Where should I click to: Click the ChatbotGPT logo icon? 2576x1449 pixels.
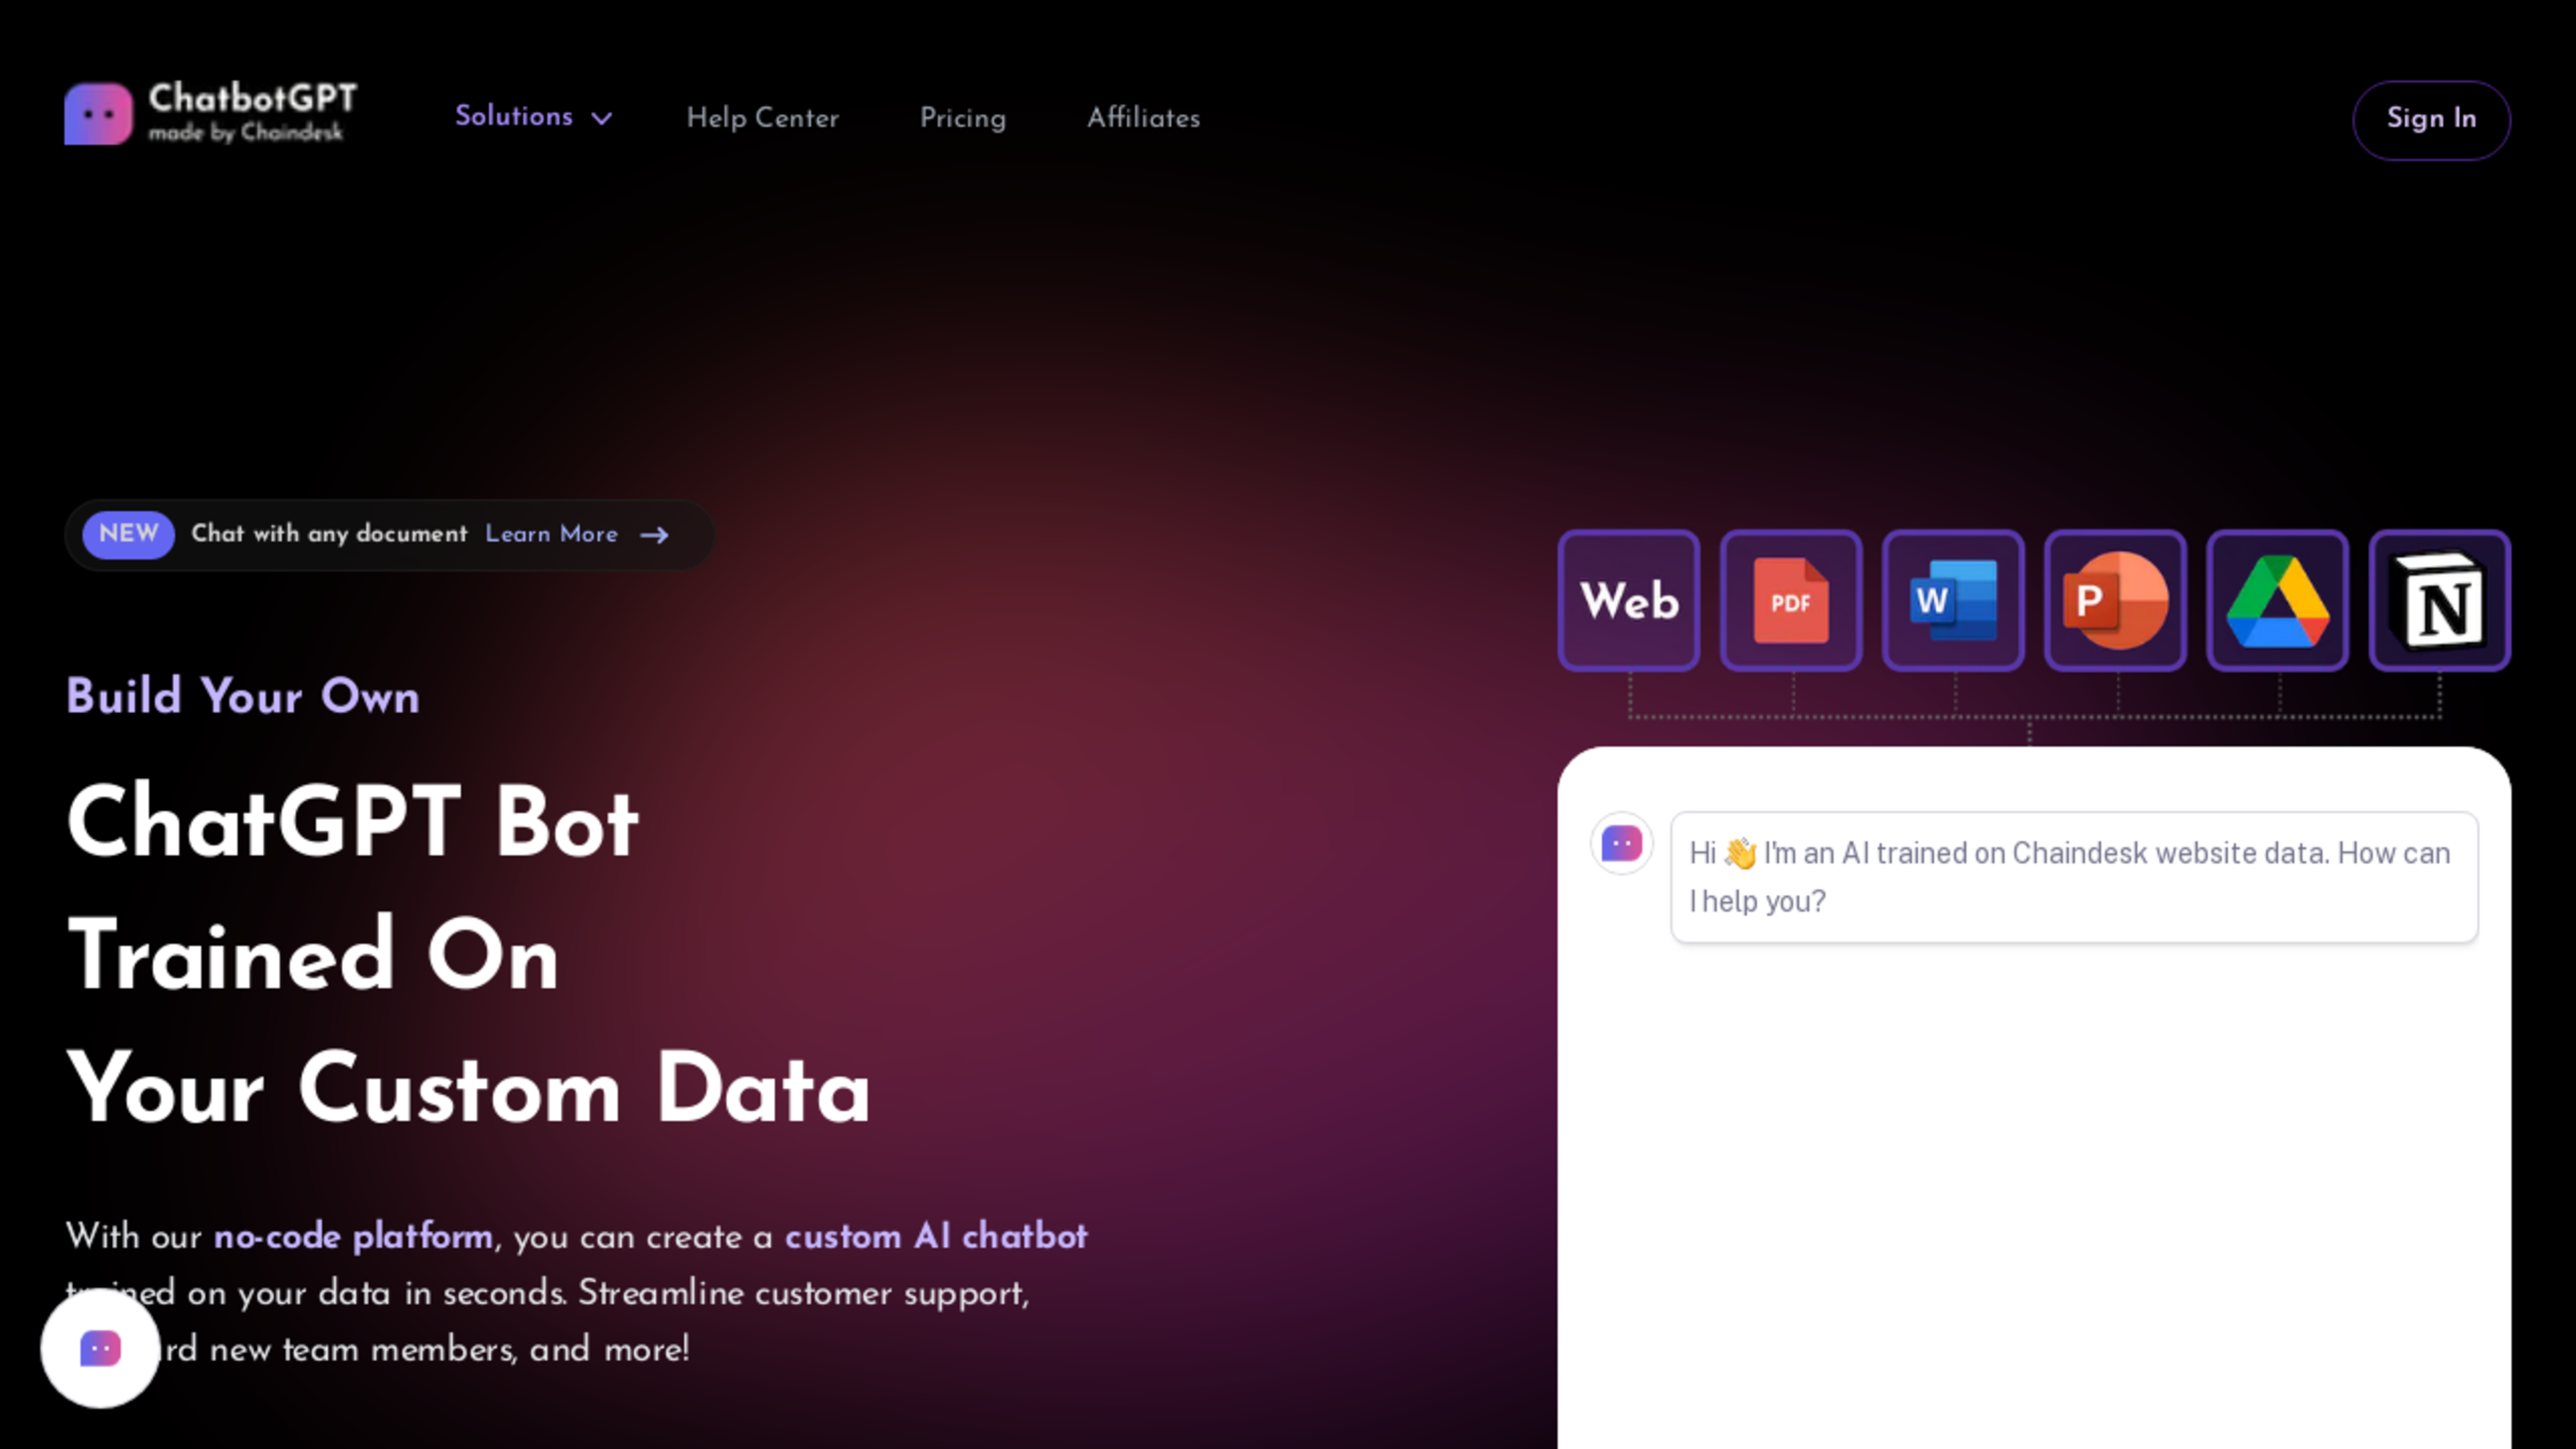(x=98, y=114)
